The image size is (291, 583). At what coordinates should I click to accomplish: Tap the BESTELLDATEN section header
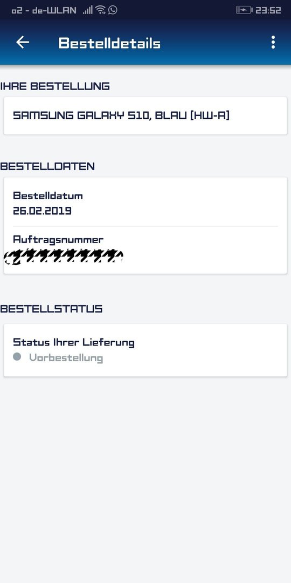(x=47, y=166)
